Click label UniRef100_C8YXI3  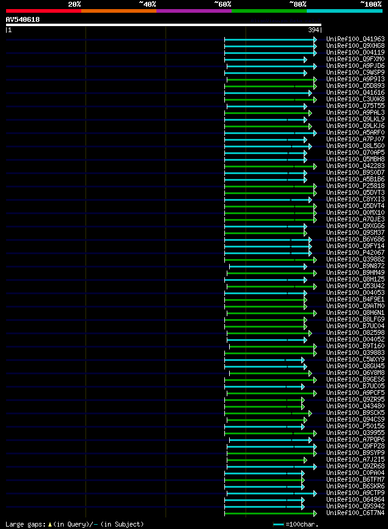[x=355, y=200]
